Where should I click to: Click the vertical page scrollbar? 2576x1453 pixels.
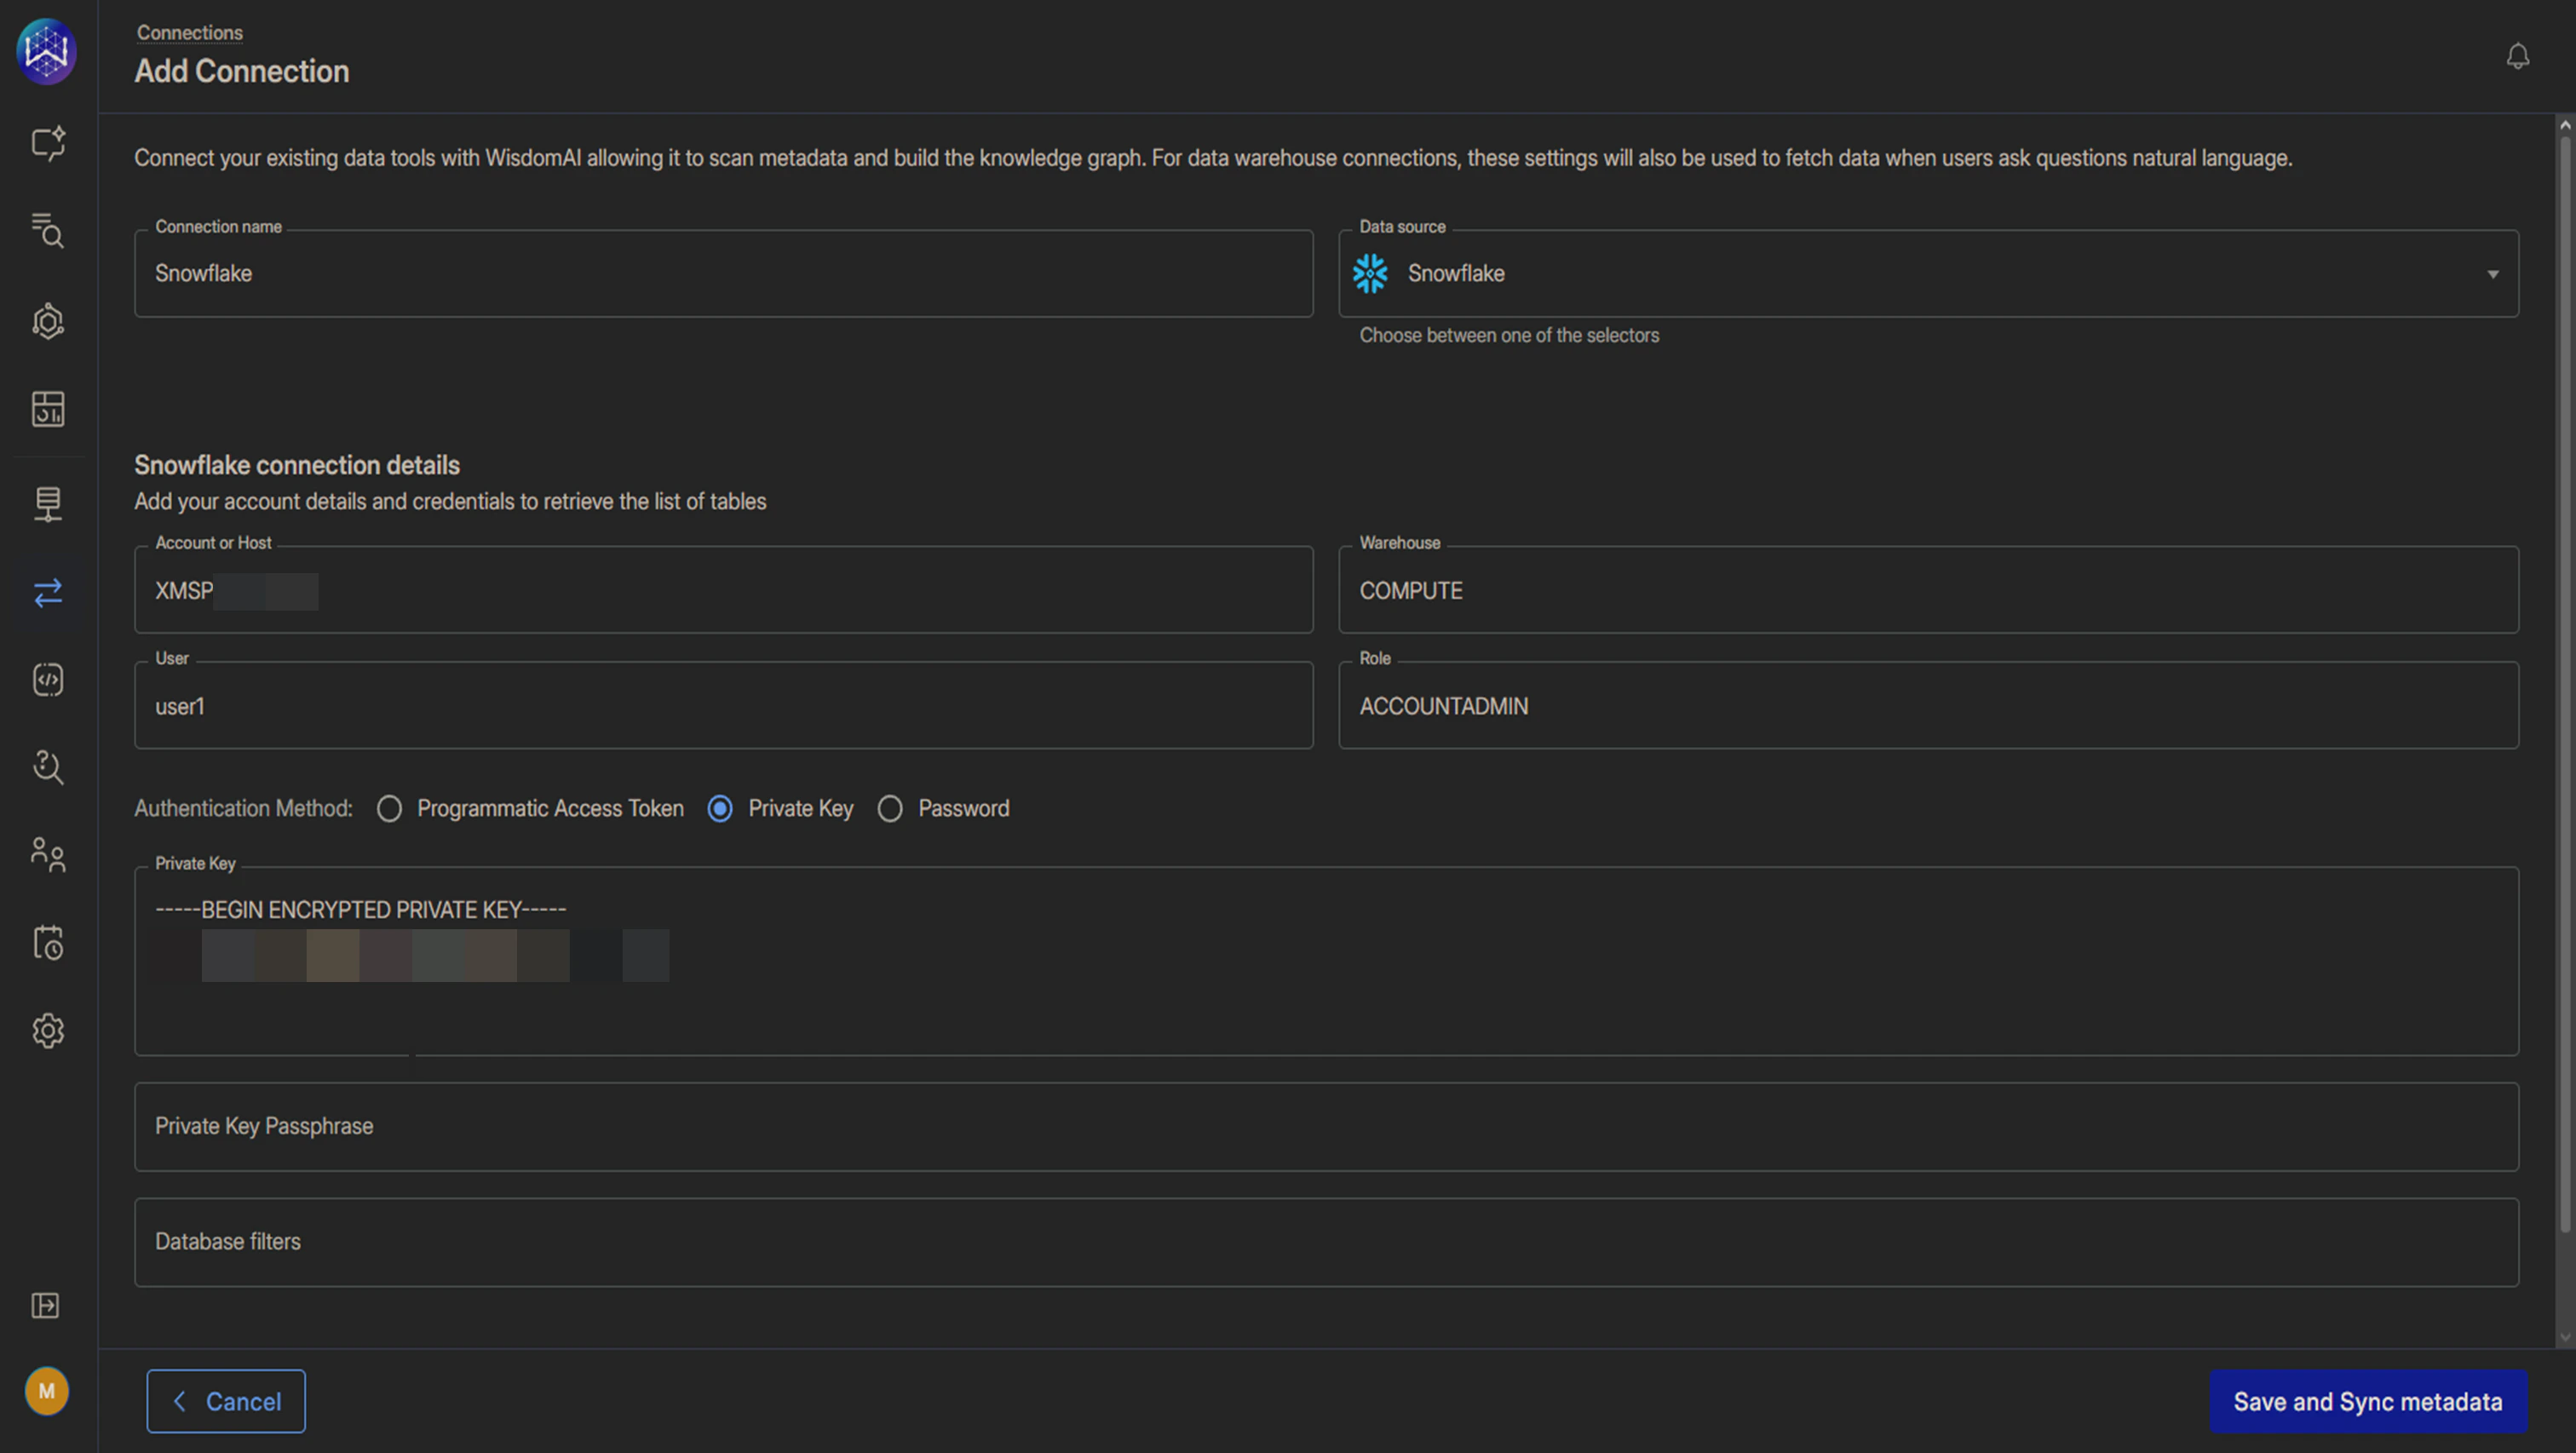(x=2565, y=685)
